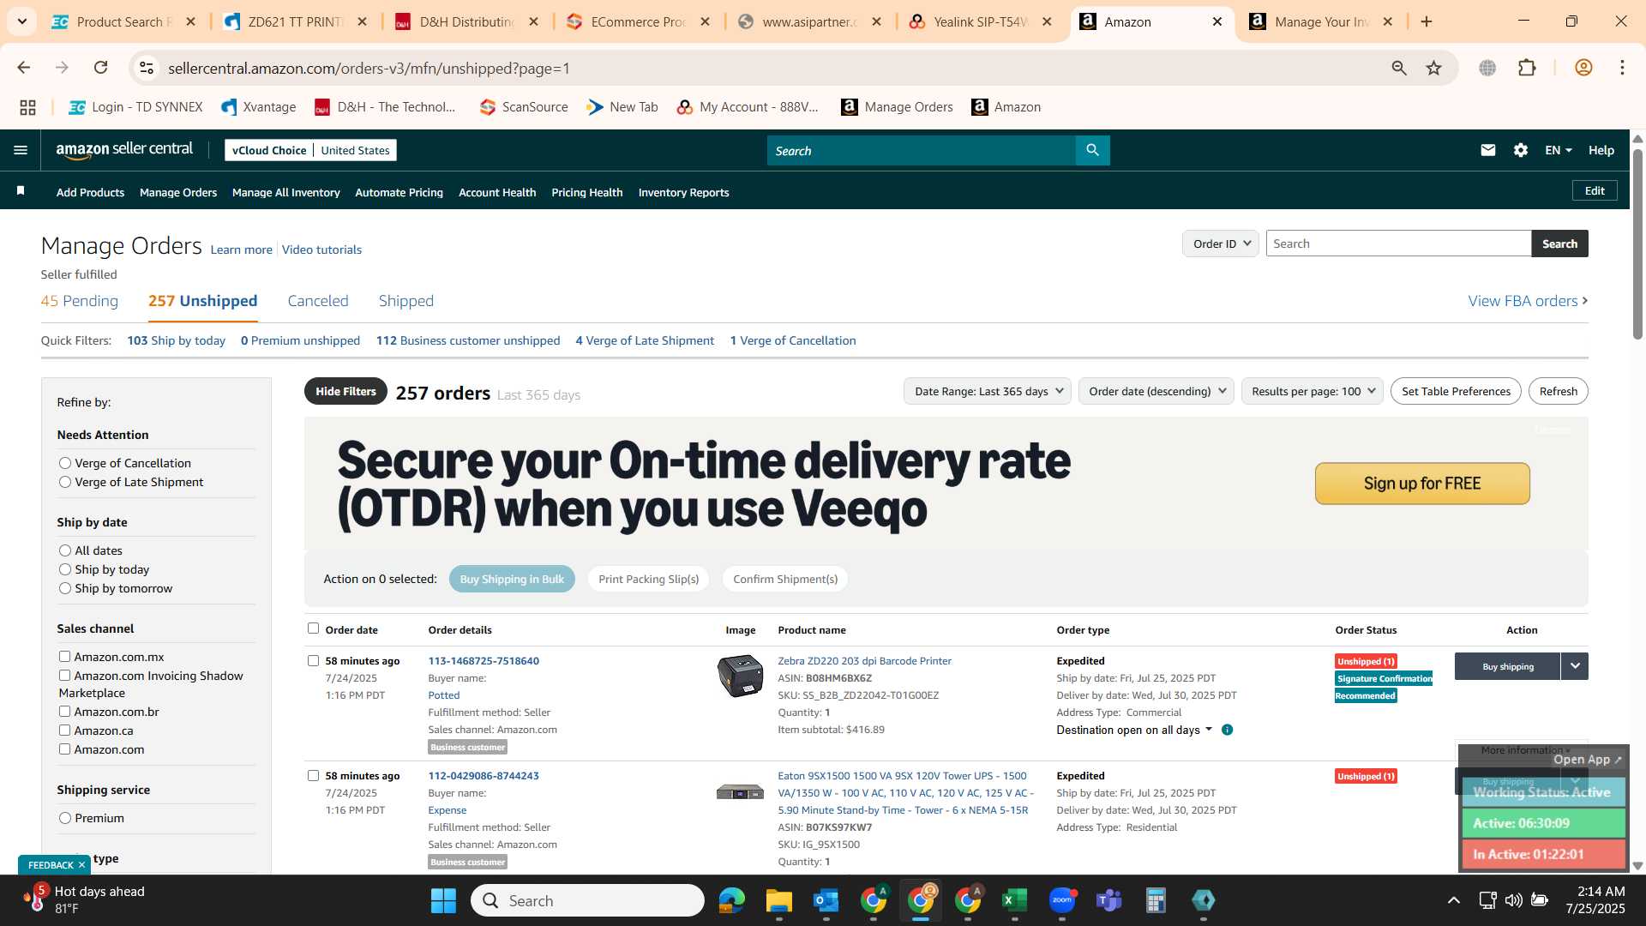Open the Seller Central hamburger menu
The width and height of the screenshot is (1646, 926).
point(21,150)
